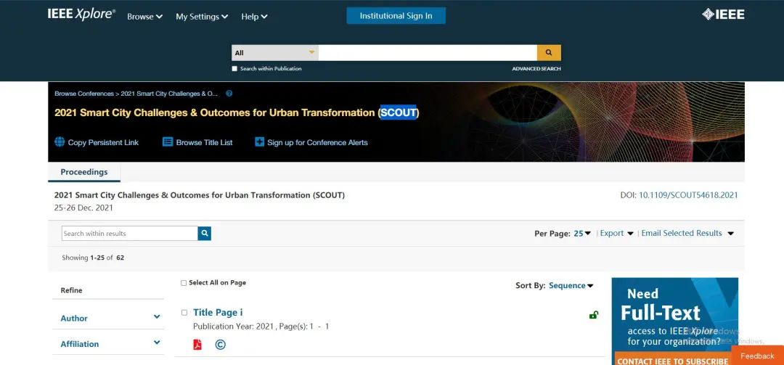Viewport: 784px width, 365px height.
Task: Click the green open-access lock icon
Action: pos(594,315)
